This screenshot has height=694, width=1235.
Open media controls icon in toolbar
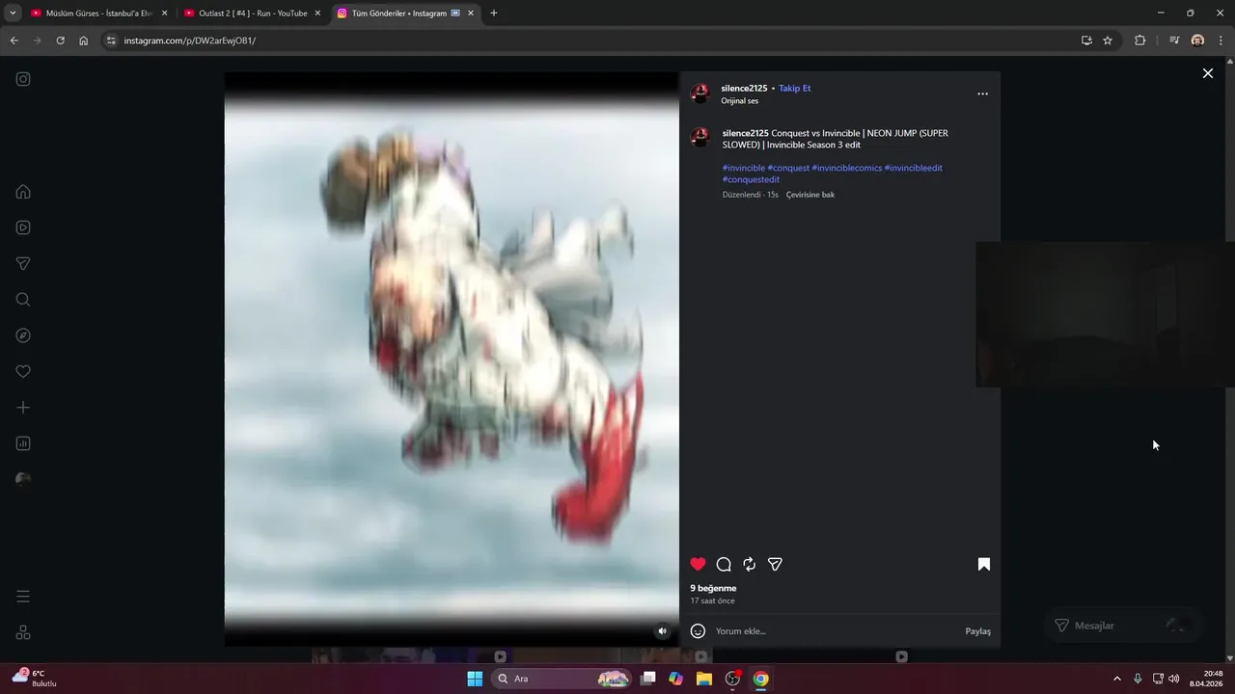click(1174, 40)
